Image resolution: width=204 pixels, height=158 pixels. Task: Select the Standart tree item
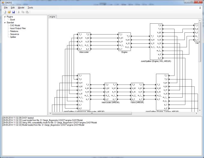(x=10, y=22)
